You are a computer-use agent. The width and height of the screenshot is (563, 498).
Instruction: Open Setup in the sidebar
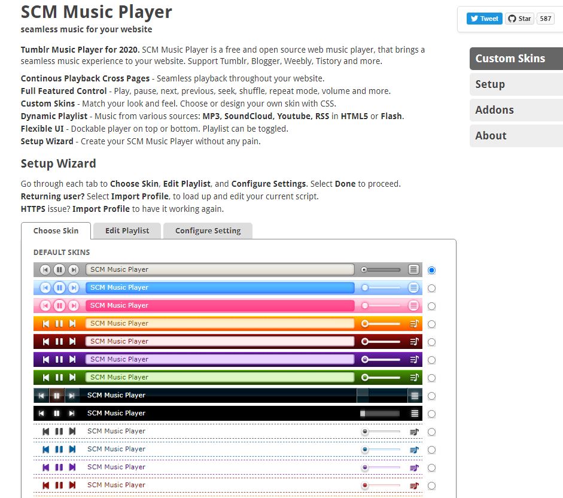pos(516,84)
